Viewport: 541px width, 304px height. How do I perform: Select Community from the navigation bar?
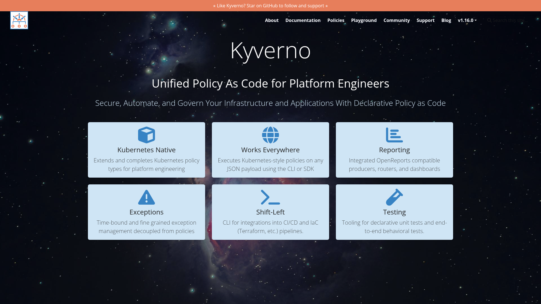point(396,20)
